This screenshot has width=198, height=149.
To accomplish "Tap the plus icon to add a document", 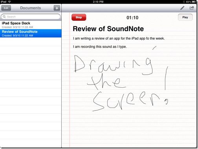I will point(57,8).
